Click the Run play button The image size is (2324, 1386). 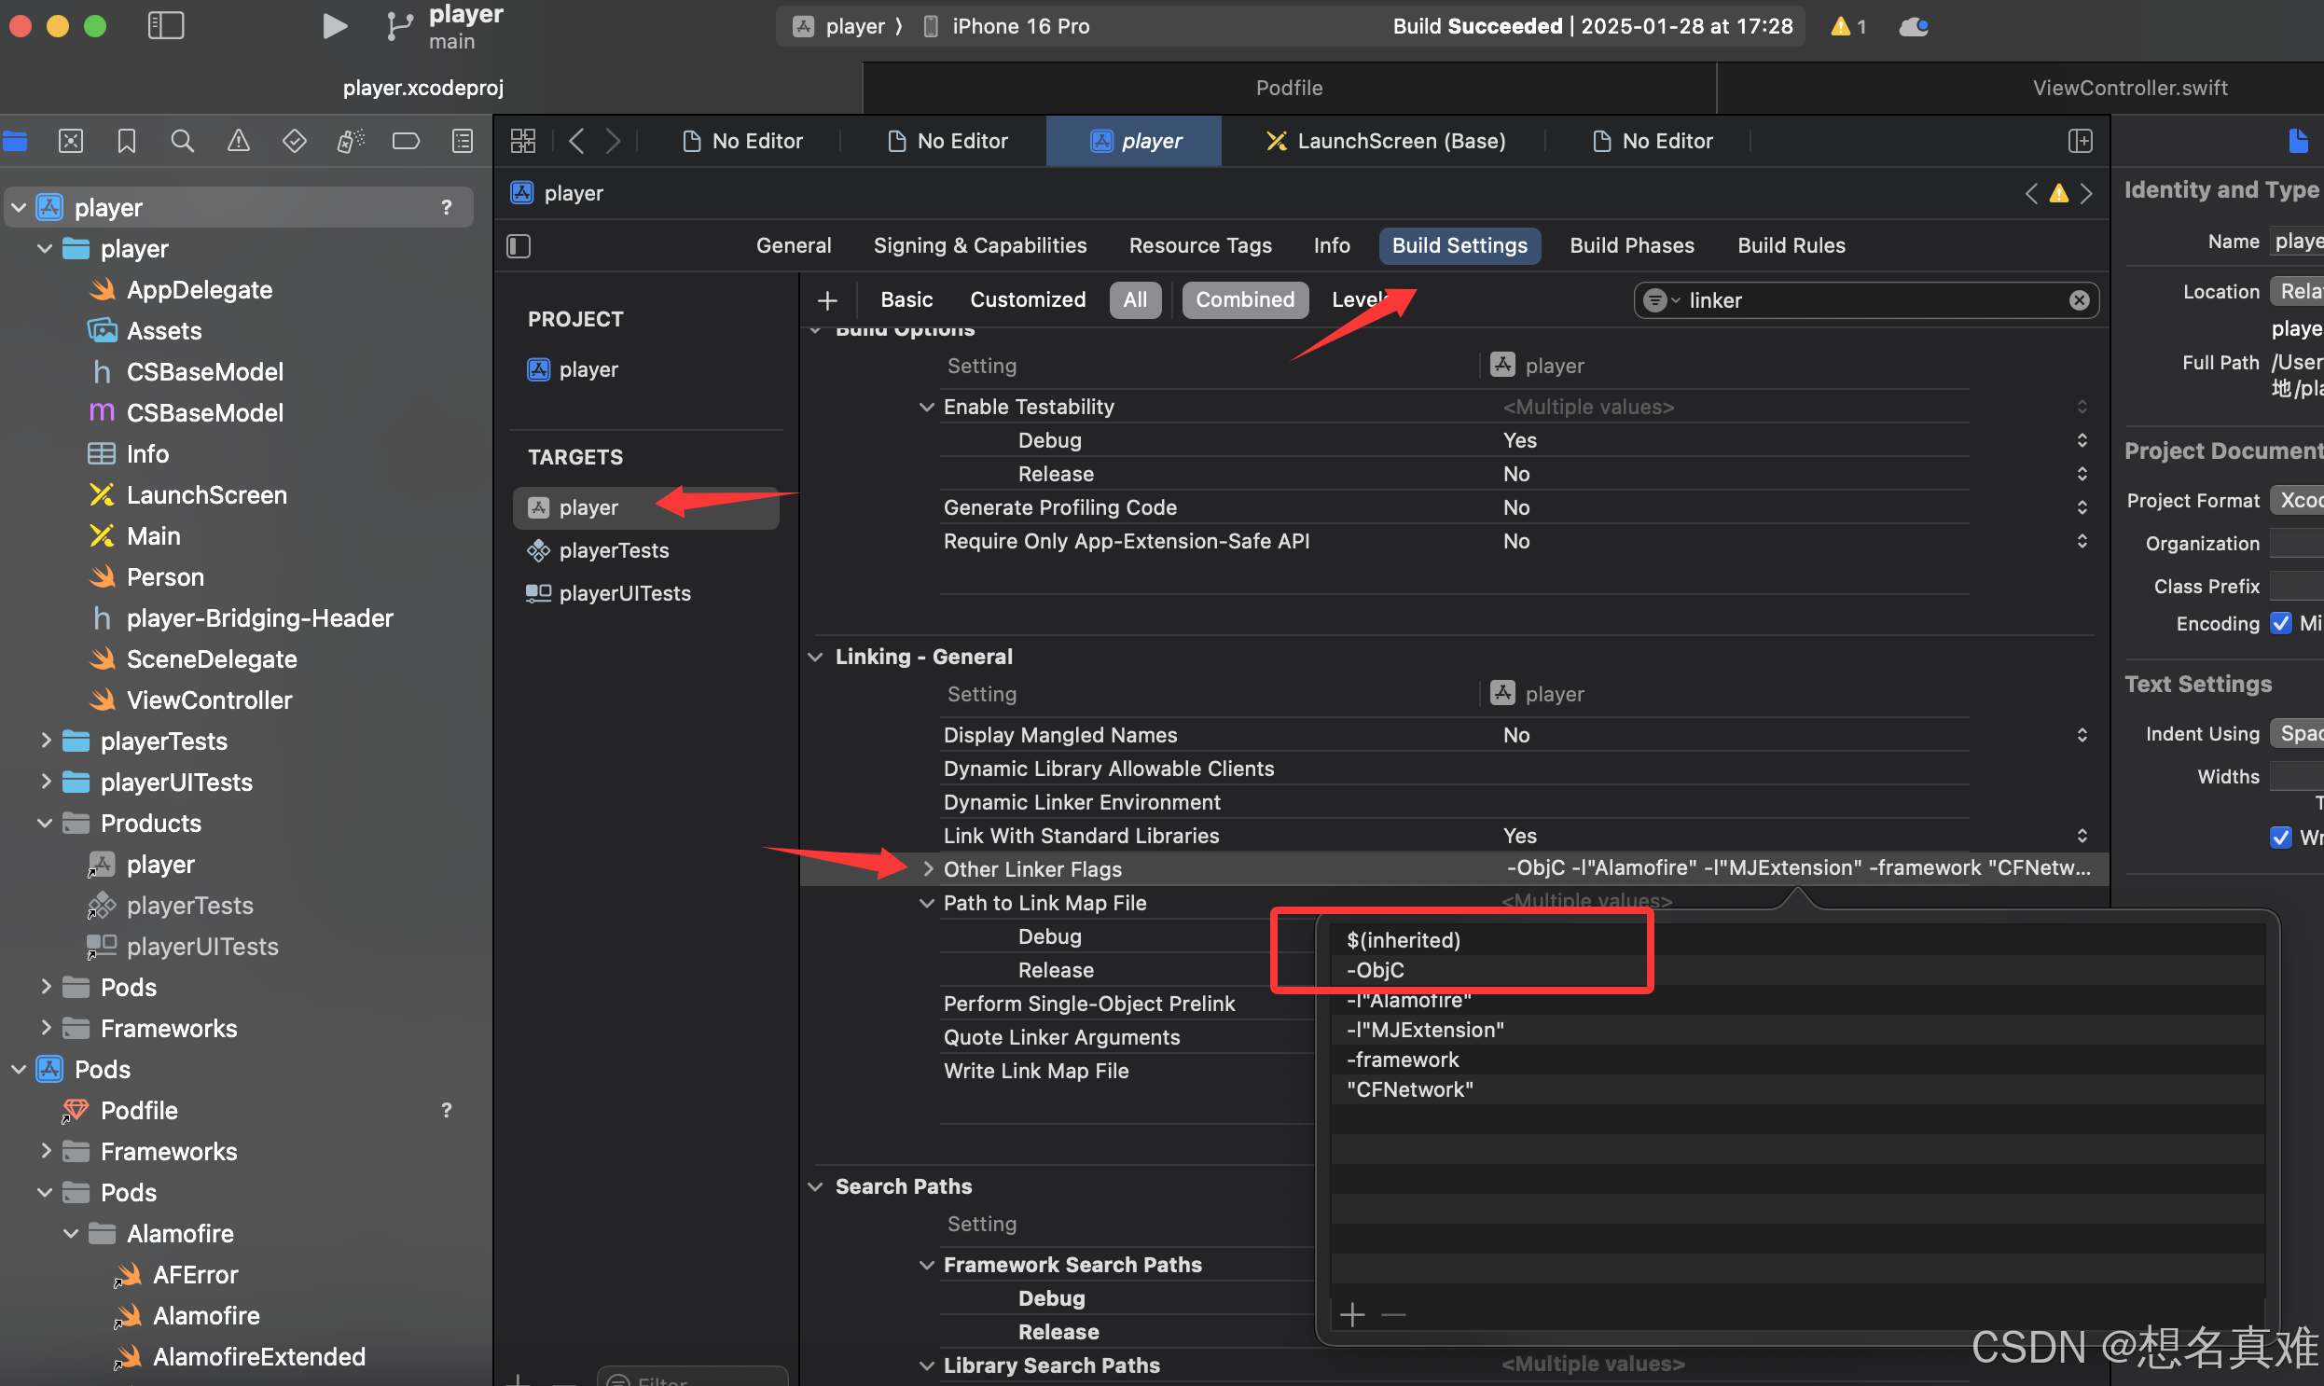click(333, 26)
